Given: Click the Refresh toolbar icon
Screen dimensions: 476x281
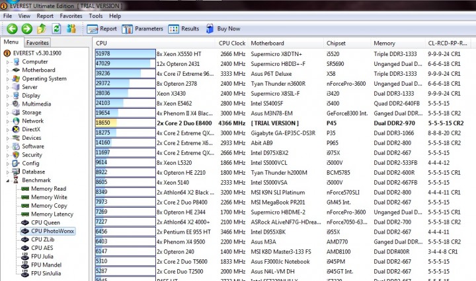Looking at the screenshot, I should tap(56, 29).
